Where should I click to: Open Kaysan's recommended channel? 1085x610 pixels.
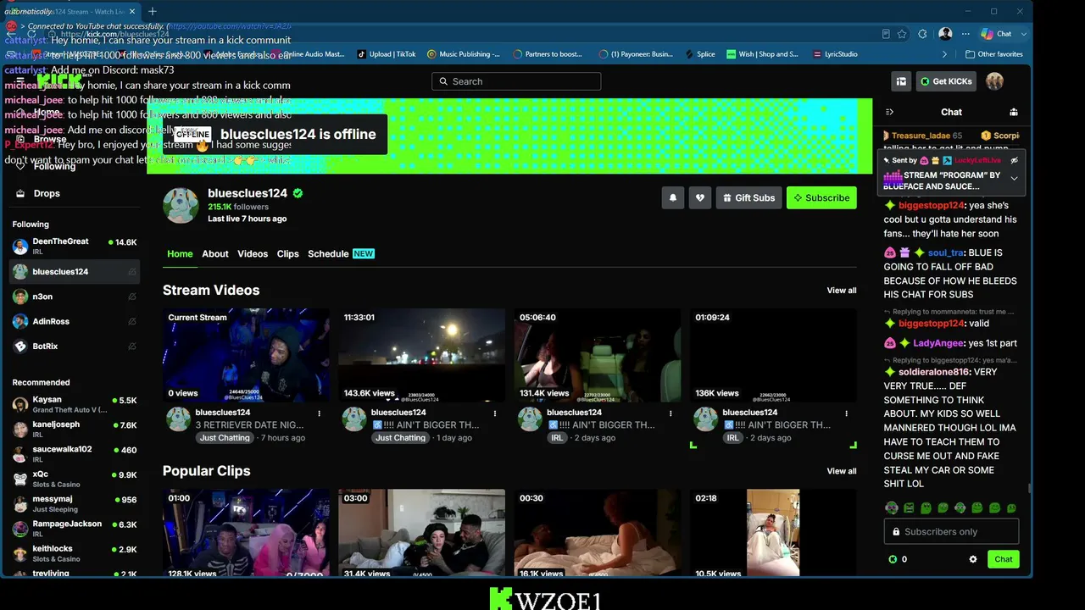click(75, 404)
